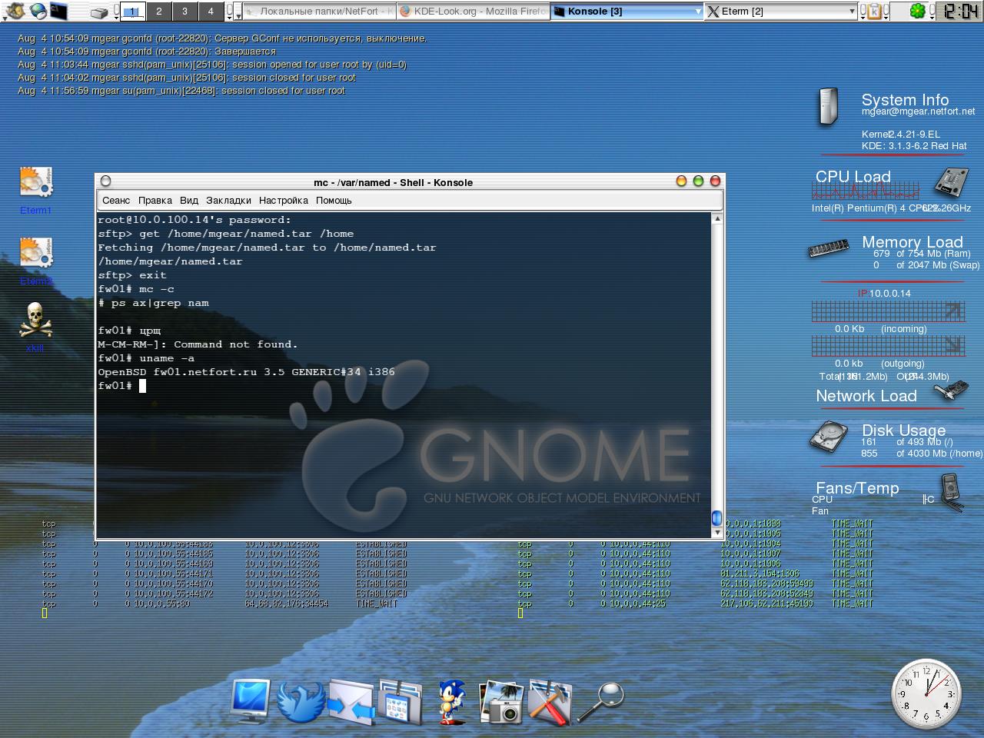Screen dimensions: 984x738
Task: Click the Konsole scrollbar thumb
Action: click(x=716, y=518)
